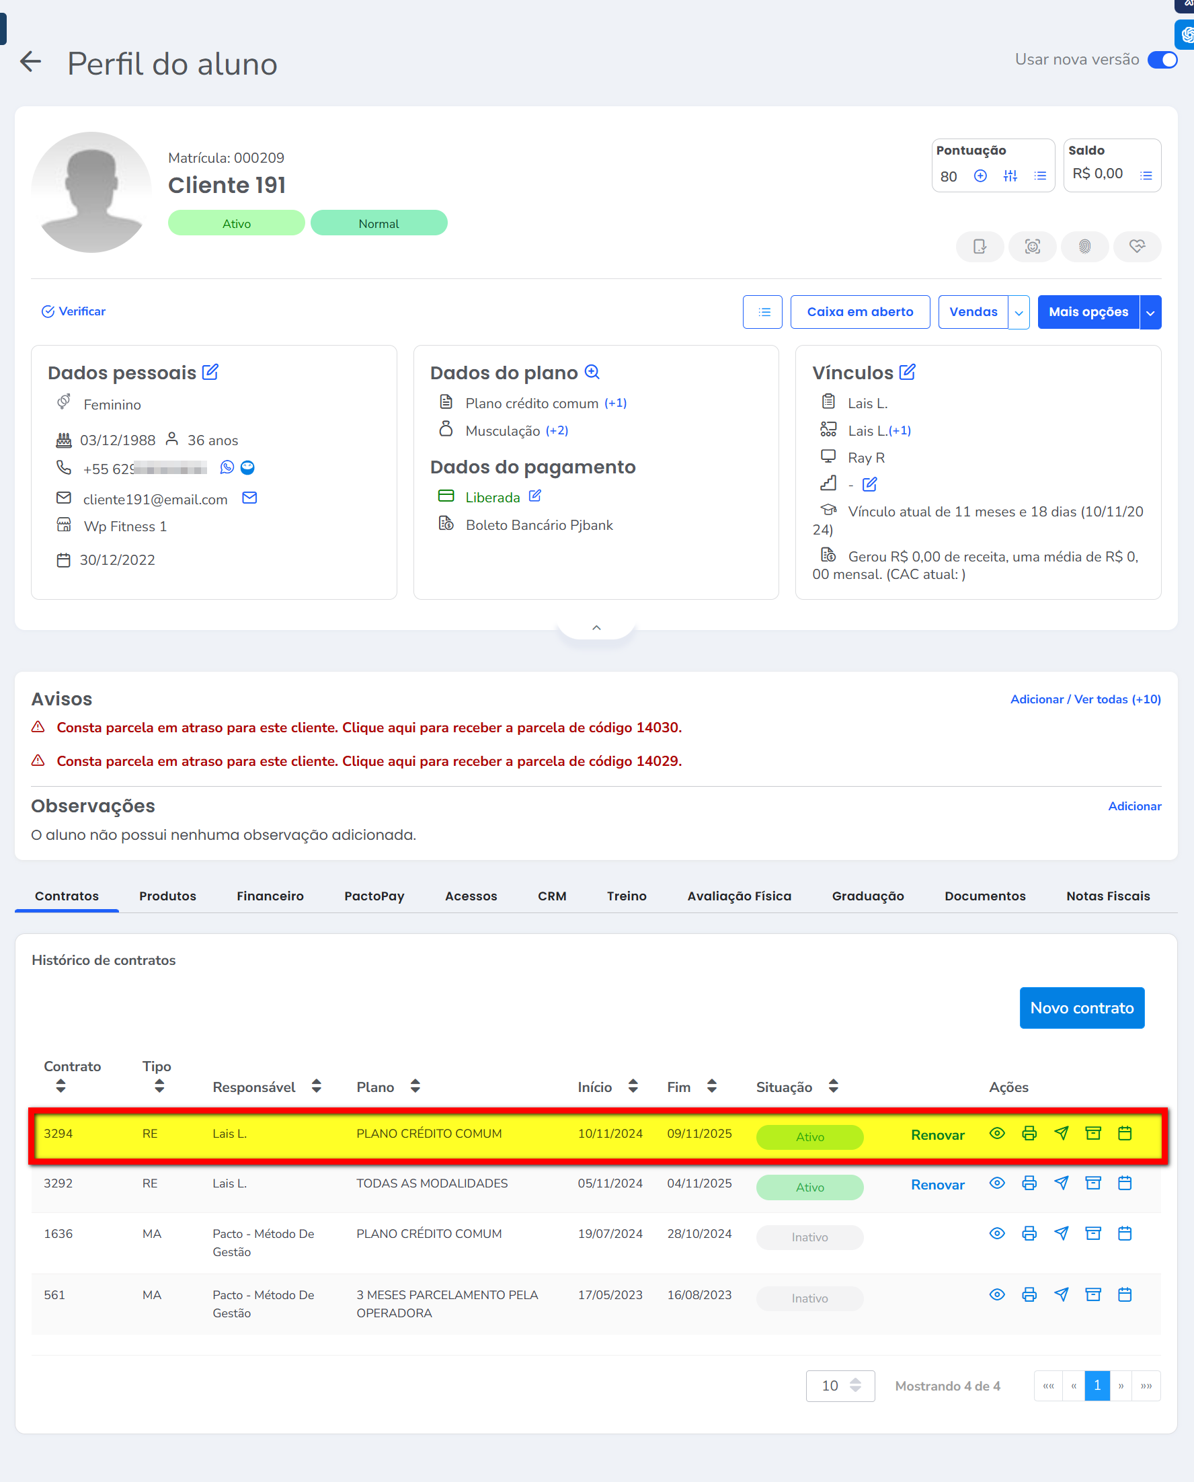The height and width of the screenshot is (1482, 1194).
Task: Open the Avaliação Física tab
Action: tap(739, 896)
